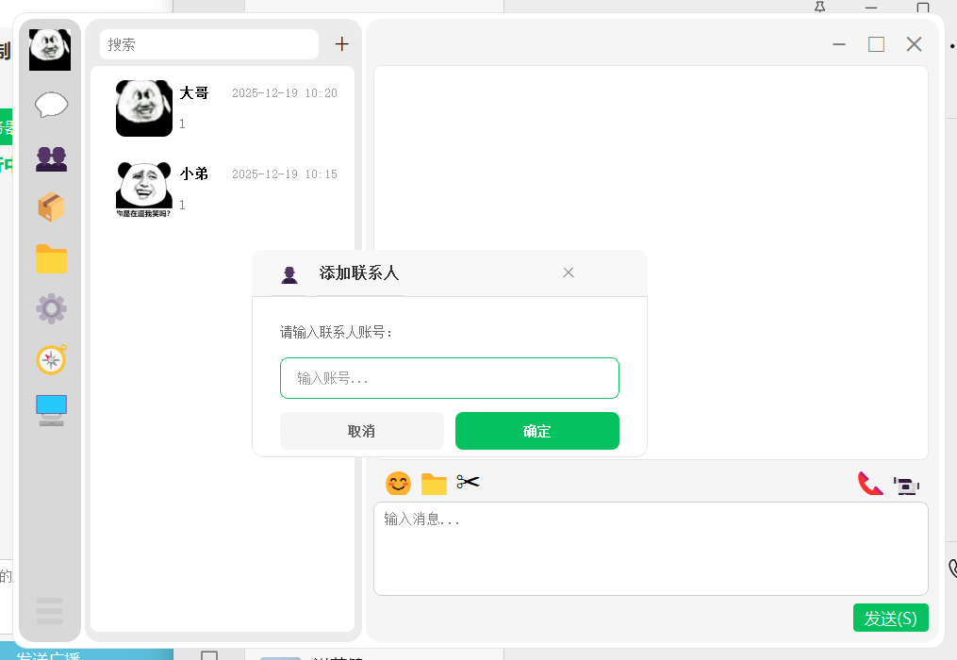Open the contacts panel in sidebar

click(x=51, y=158)
